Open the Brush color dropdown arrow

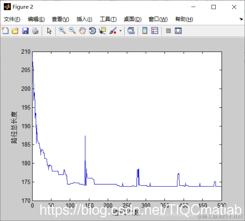coord(120,31)
